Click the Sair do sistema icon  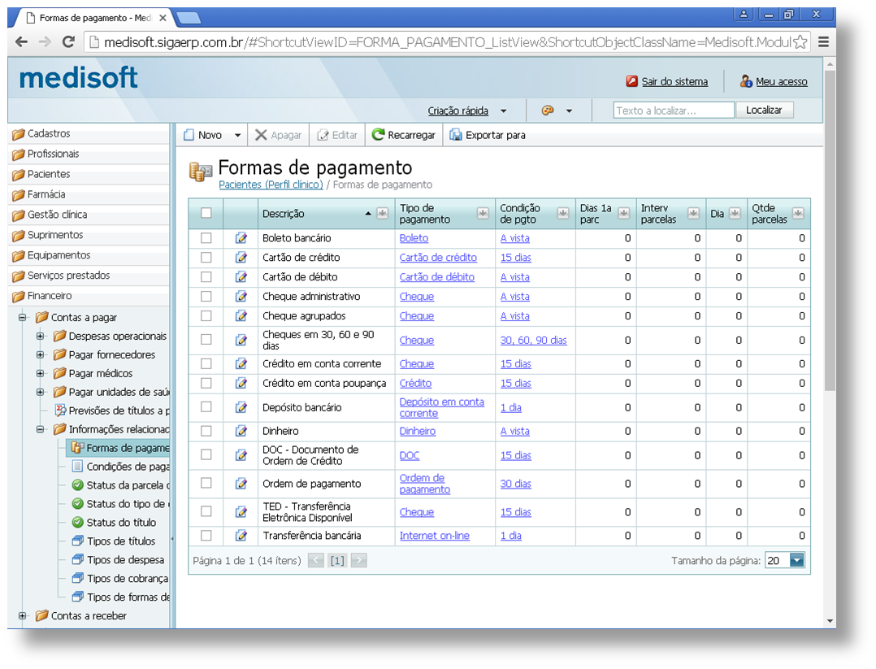pyautogui.click(x=633, y=81)
